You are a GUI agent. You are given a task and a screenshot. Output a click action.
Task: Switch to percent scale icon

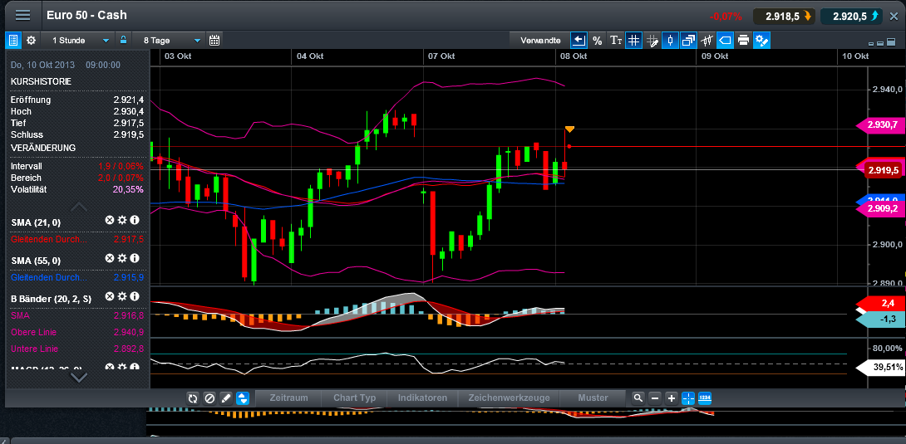point(598,41)
